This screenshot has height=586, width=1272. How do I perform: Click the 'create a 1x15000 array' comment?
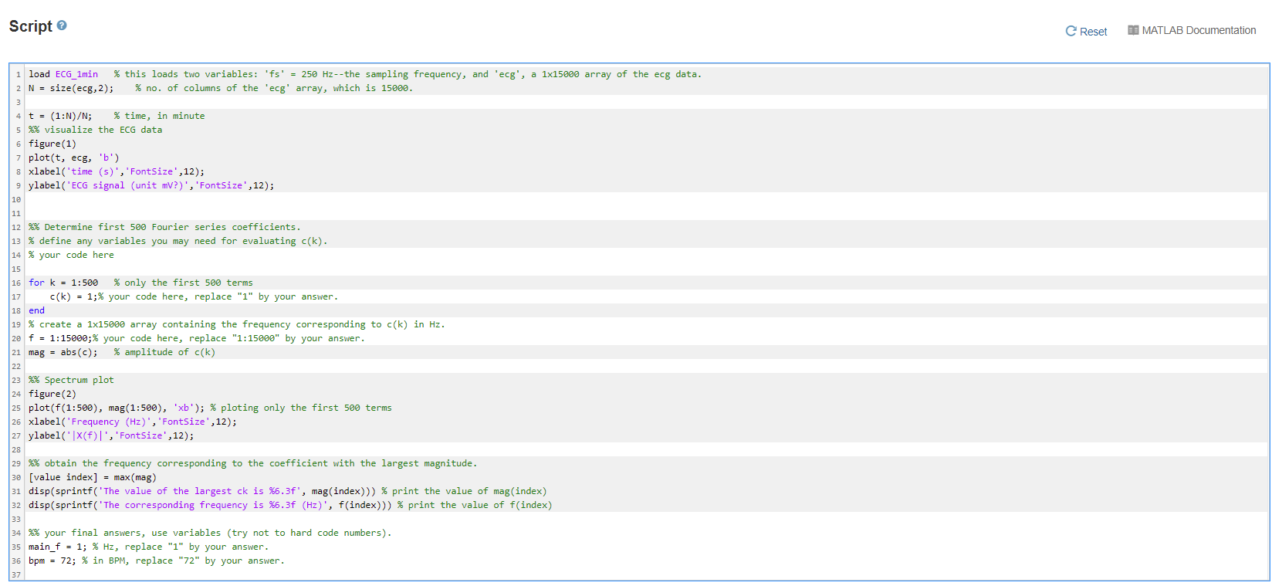(237, 324)
